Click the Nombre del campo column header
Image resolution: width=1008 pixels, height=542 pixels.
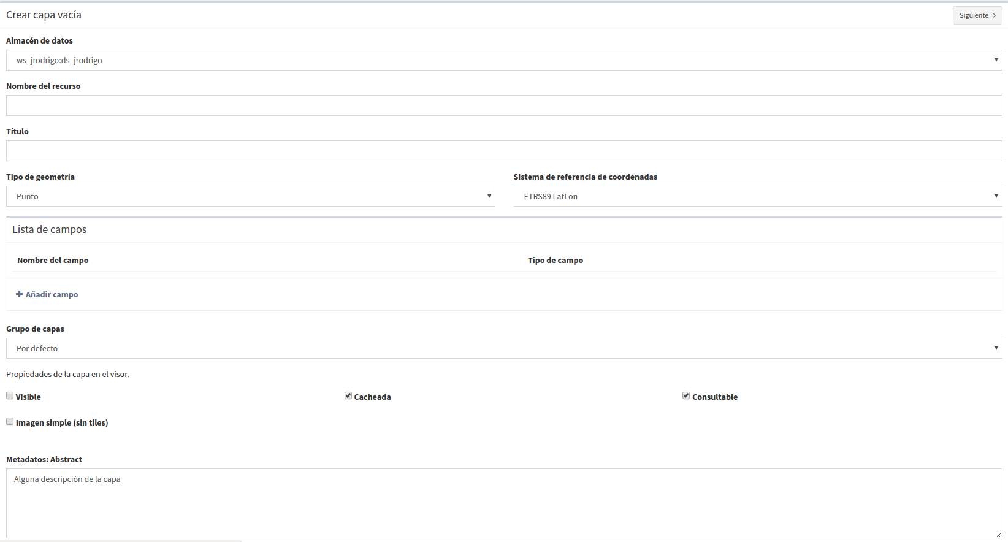53,260
